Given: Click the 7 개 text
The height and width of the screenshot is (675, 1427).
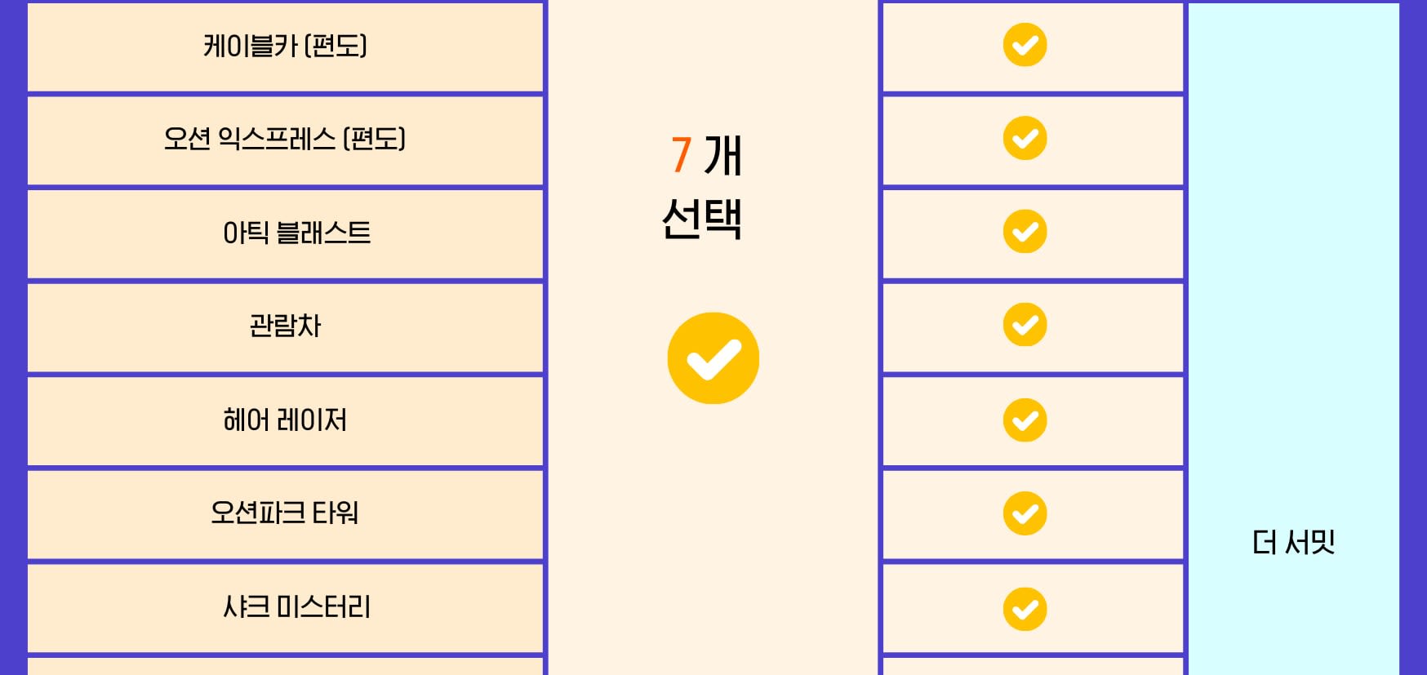Looking at the screenshot, I should coord(706,155).
